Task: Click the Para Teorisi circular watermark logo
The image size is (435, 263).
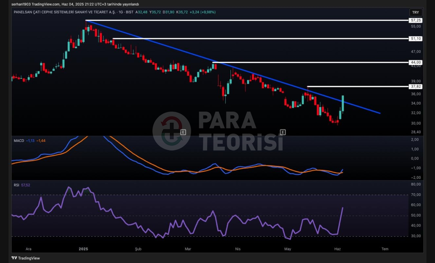Action: coord(171,131)
